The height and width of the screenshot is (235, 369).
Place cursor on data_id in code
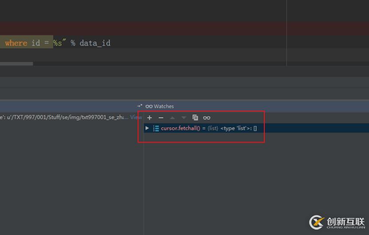pyautogui.click(x=95, y=43)
